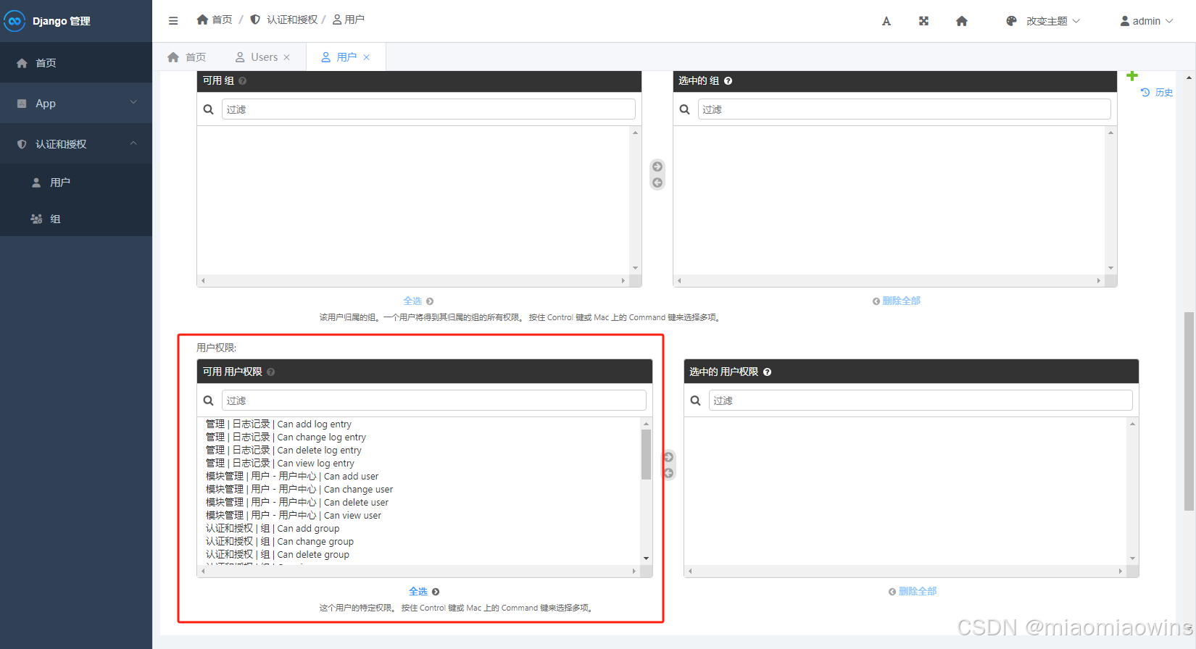Click the available permissions list vertical scrollbar thumb
The height and width of the screenshot is (649, 1196).
click(646, 454)
